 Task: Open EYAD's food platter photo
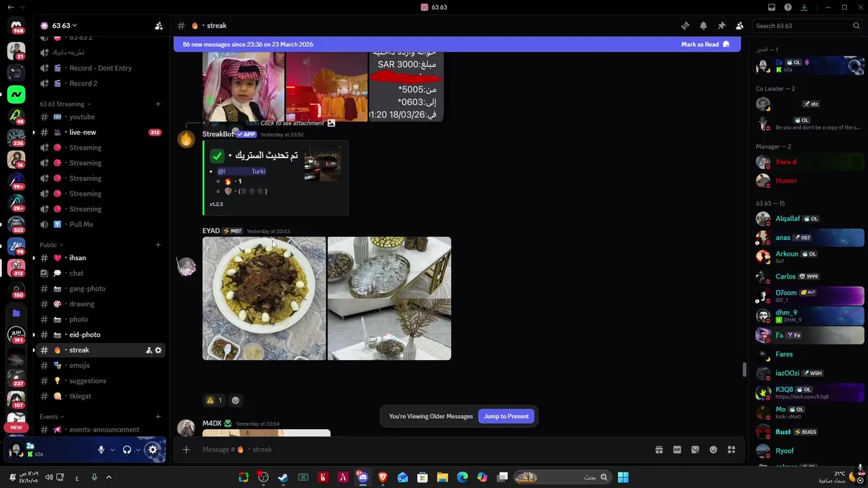click(264, 298)
